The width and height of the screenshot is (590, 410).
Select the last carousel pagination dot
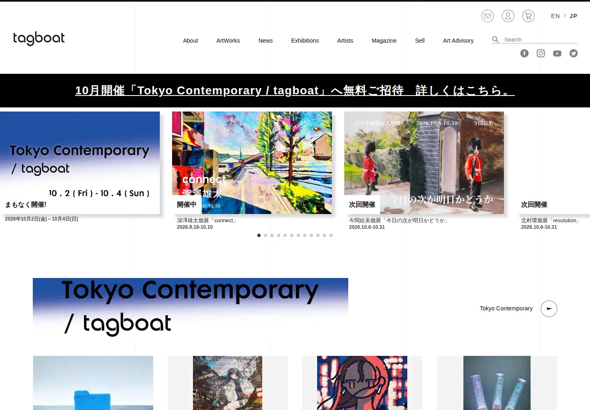[331, 235]
